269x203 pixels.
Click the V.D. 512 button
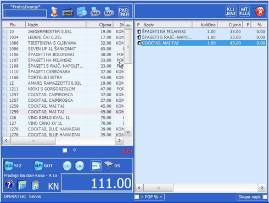pyautogui.click(x=13, y=166)
